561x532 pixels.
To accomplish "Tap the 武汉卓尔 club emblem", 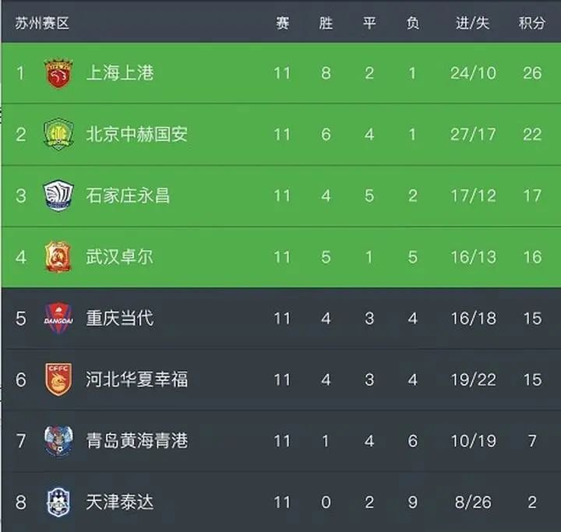I will tap(58, 257).
